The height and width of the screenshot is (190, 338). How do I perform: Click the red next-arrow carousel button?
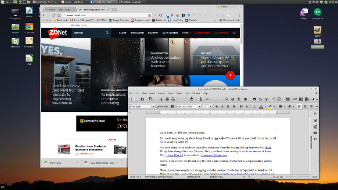click(230, 75)
